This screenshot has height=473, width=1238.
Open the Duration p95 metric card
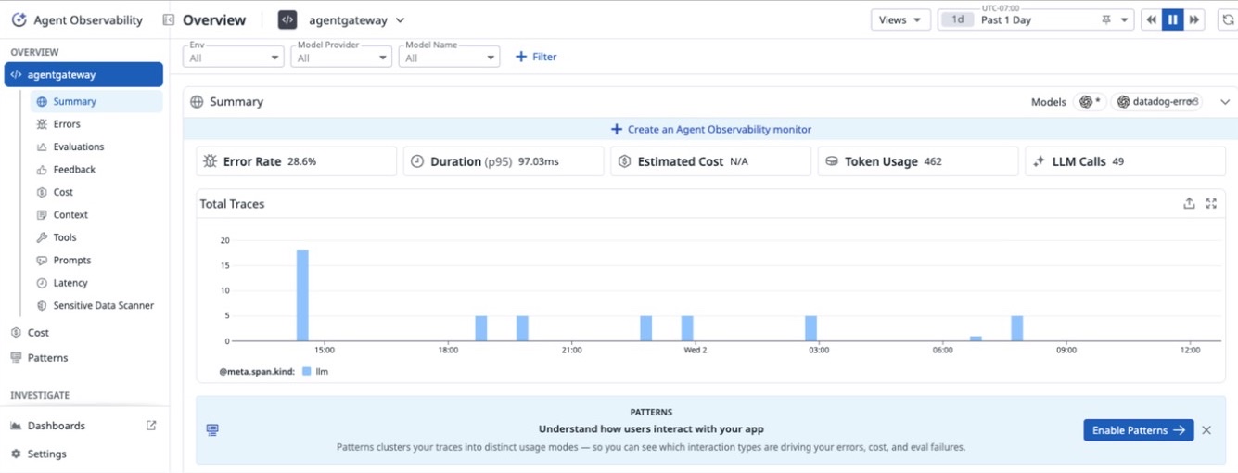[x=504, y=161]
